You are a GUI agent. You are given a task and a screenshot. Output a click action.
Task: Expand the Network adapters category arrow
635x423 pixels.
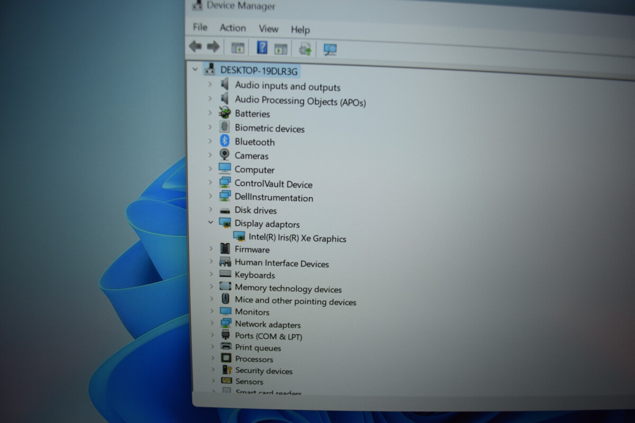(x=212, y=323)
